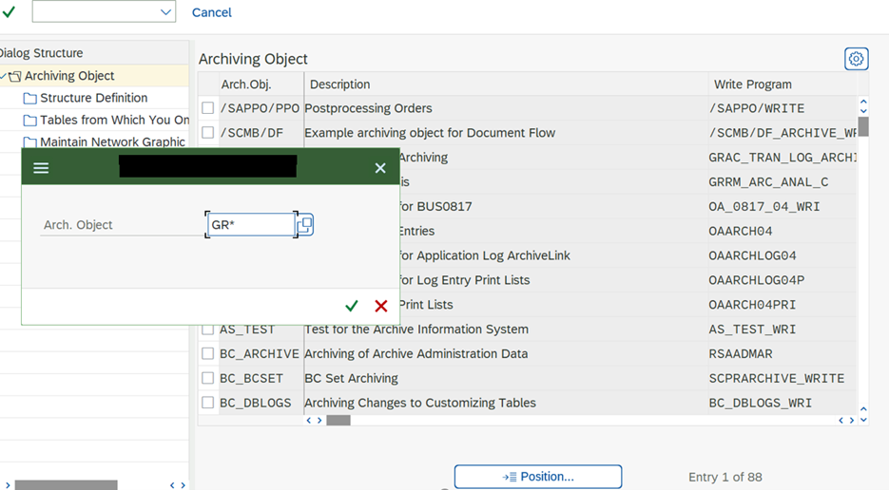This screenshot has width=889, height=490.
Task: Click BC_DBLOGS_WRI program cell
Action: pos(761,403)
